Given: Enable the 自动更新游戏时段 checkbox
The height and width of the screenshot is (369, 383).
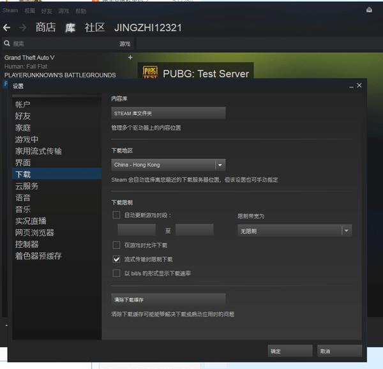Looking at the screenshot, I should click(x=116, y=215).
